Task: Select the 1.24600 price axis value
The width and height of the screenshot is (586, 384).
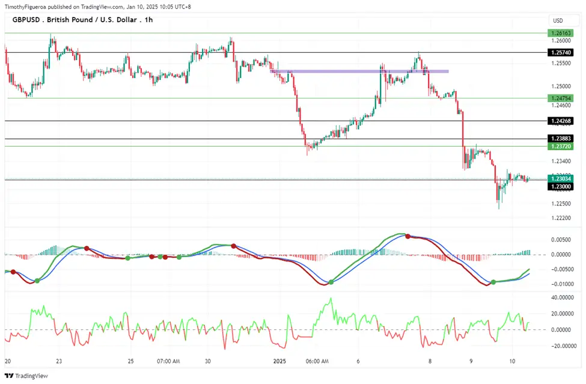Action: coord(561,105)
